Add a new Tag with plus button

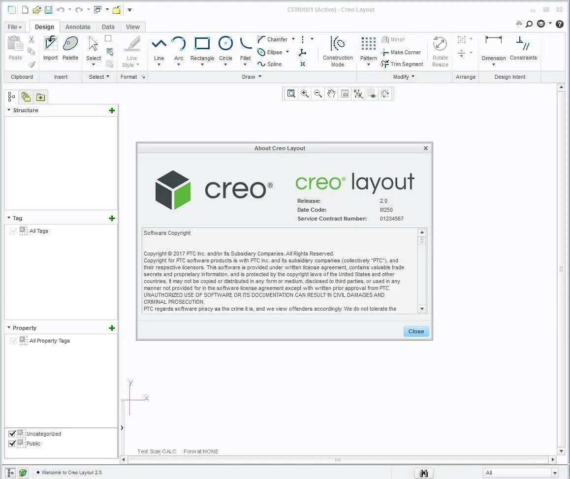112,218
